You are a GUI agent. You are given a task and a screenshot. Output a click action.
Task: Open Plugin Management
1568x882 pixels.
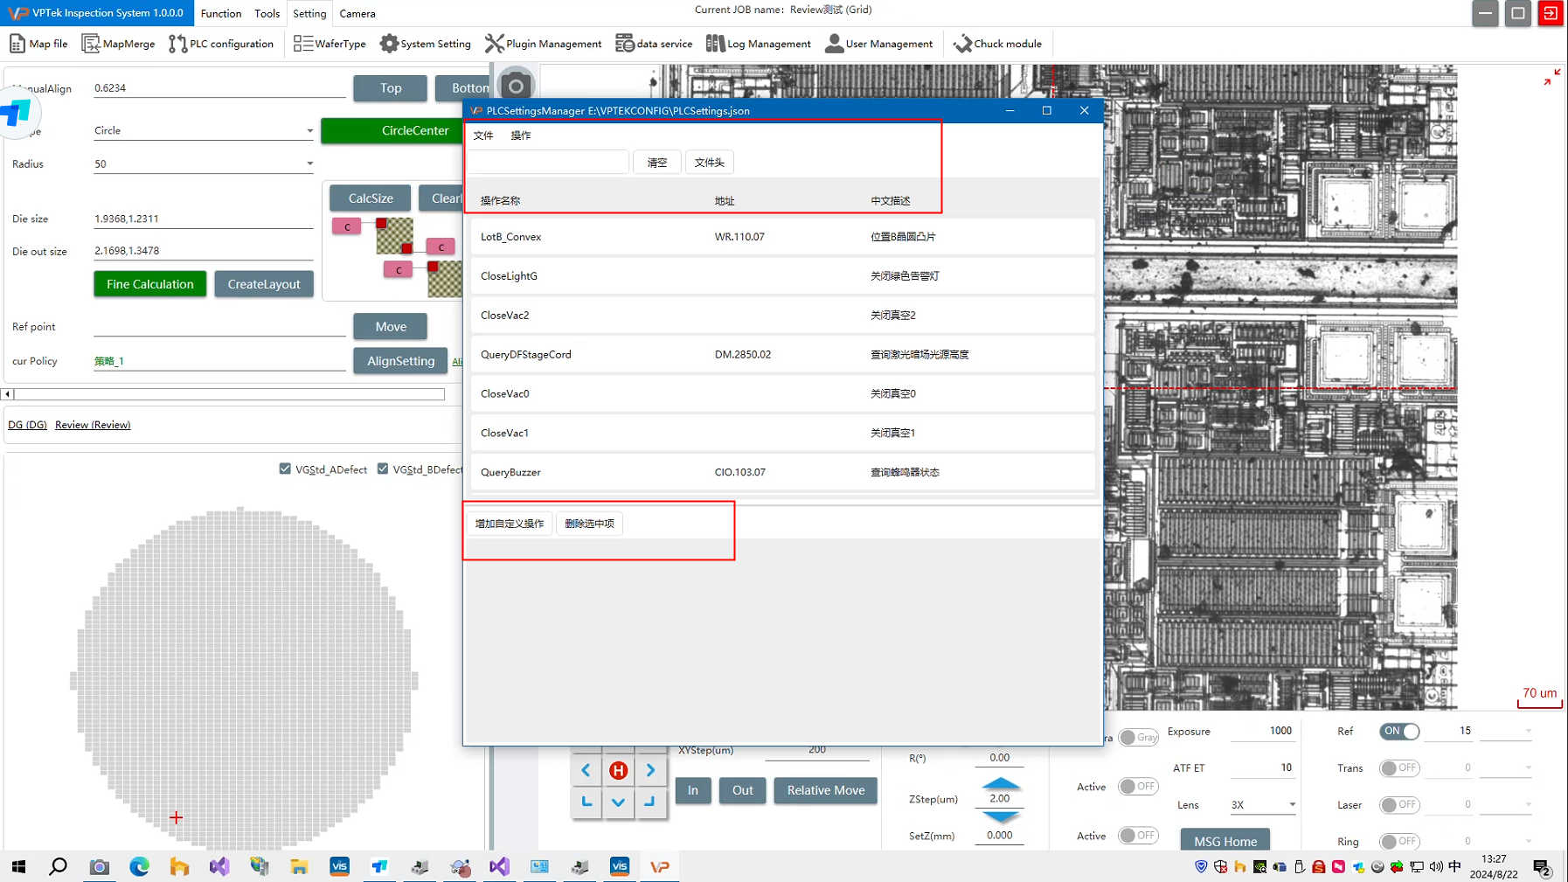coord(543,44)
